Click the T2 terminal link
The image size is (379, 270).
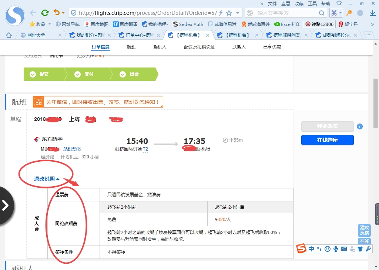click(x=145, y=149)
